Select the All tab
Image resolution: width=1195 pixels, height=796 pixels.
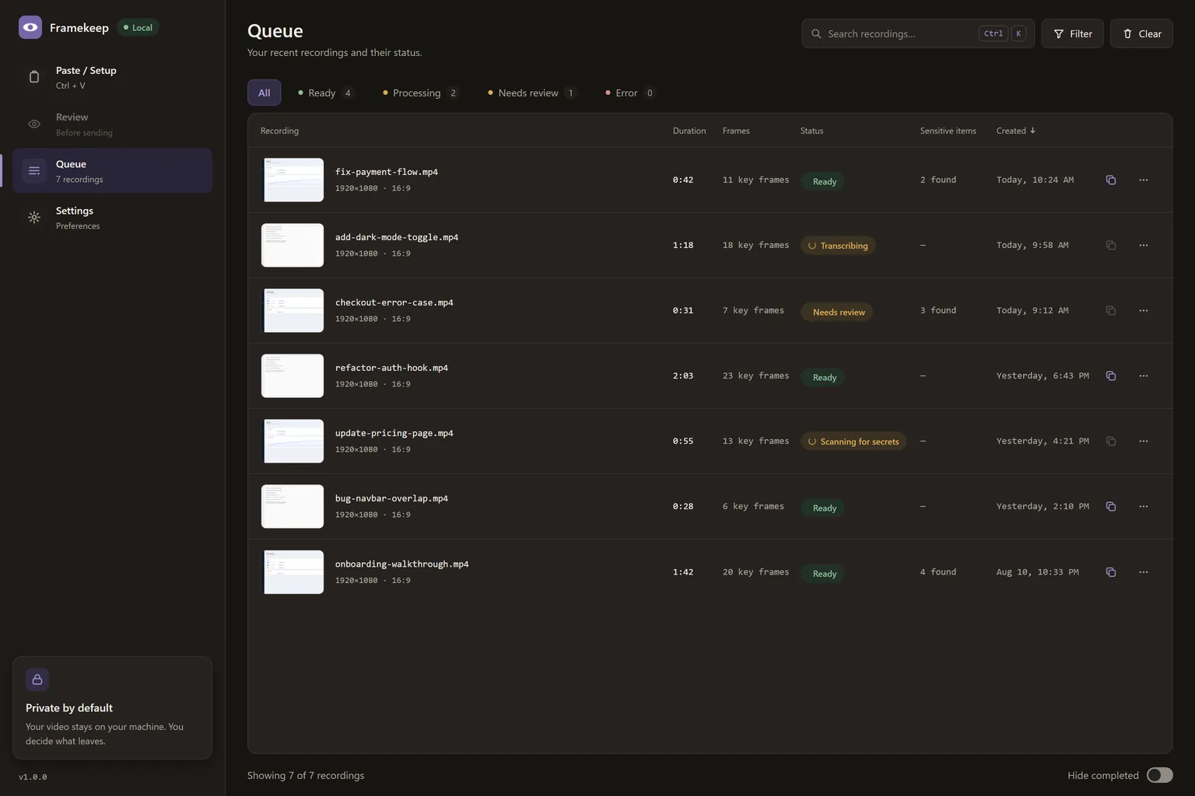(x=265, y=93)
